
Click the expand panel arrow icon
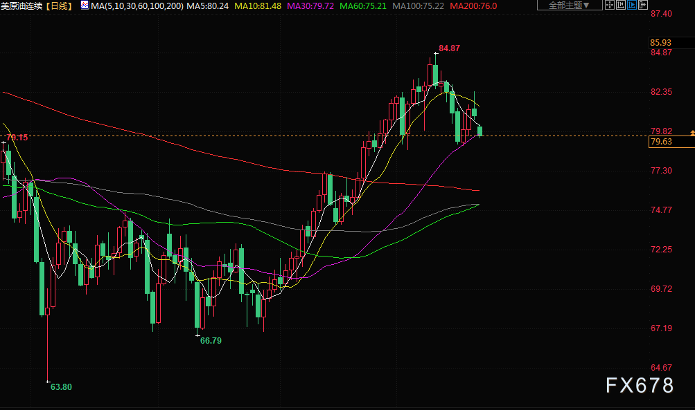643,6
